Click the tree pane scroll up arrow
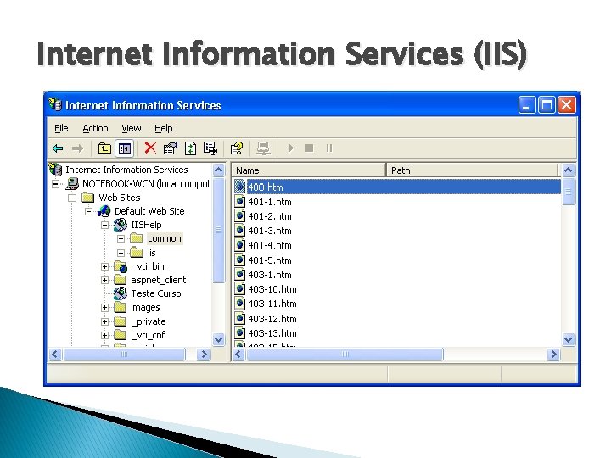The width and height of the screenshot is (611, 458). click(219, 170)
